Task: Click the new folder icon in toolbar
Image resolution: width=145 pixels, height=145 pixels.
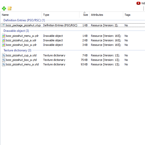Action: pos(10,9)
